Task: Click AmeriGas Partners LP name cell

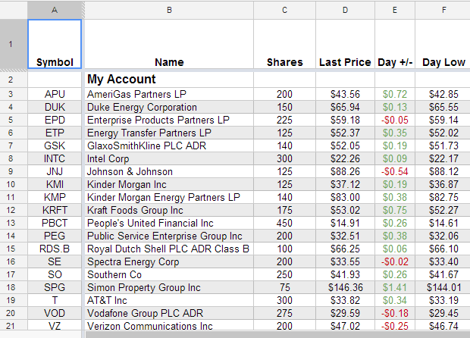Action: (169, 94)
